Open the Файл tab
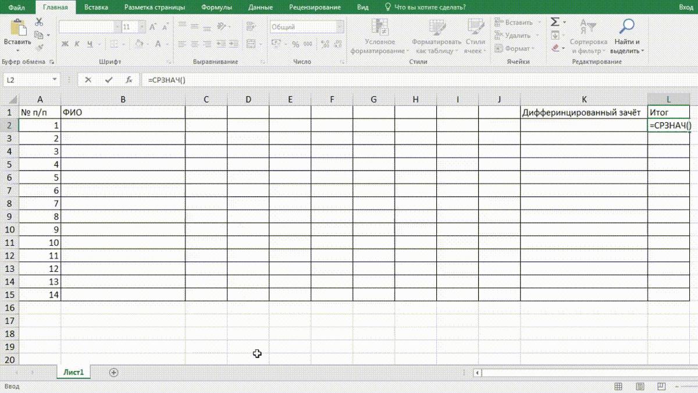 pos(17,8)
